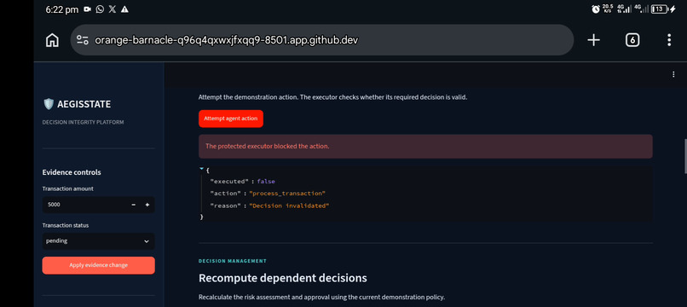Tap the WhatsApp notification icon
This screenshot has height=307, width=687.
tap(100, 9)
